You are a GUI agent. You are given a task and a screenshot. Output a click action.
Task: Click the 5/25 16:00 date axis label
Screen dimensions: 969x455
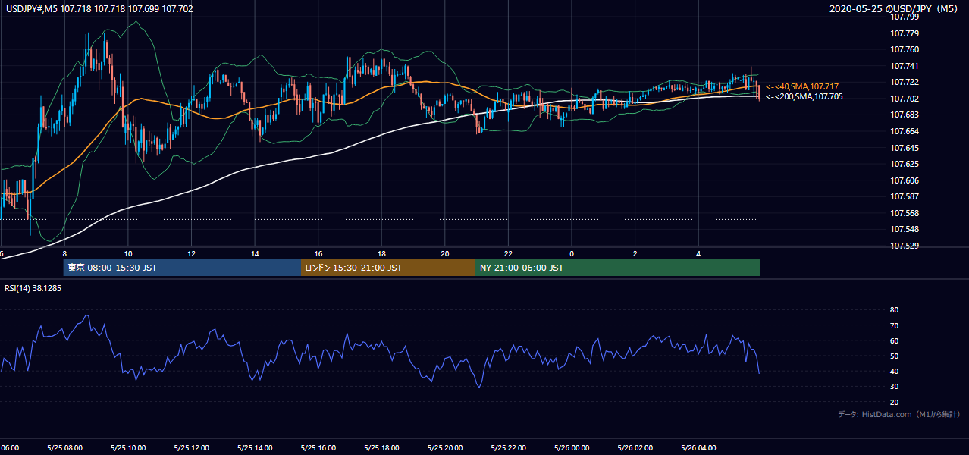(x=318, y=448)
